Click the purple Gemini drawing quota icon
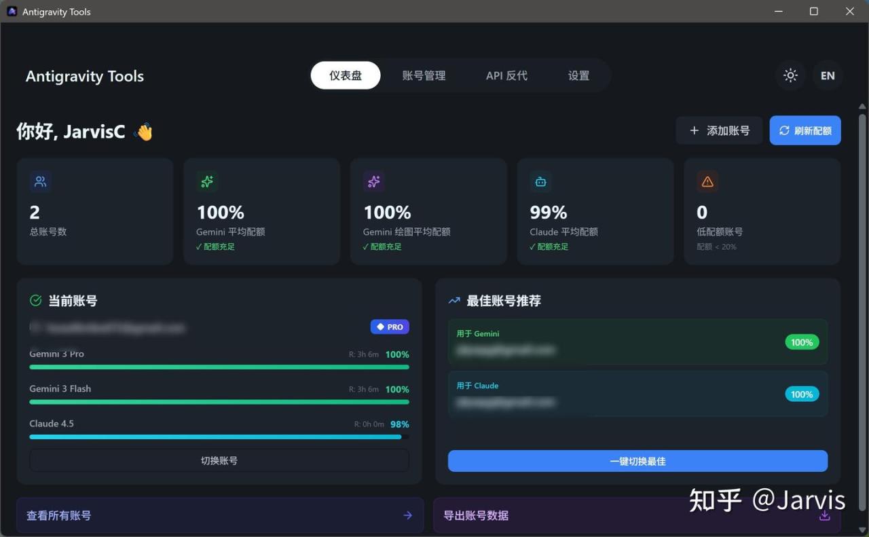The image size is (869, 537). point(374,181)
